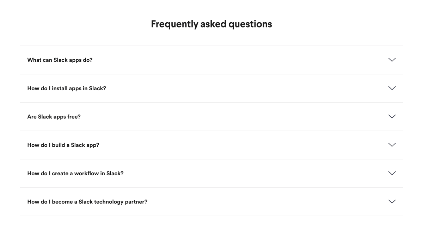Click the chevron beside "What can Slack apps do?"
Image resolution: width=423 pixels, height=236 pixels.
click(392, 60)
